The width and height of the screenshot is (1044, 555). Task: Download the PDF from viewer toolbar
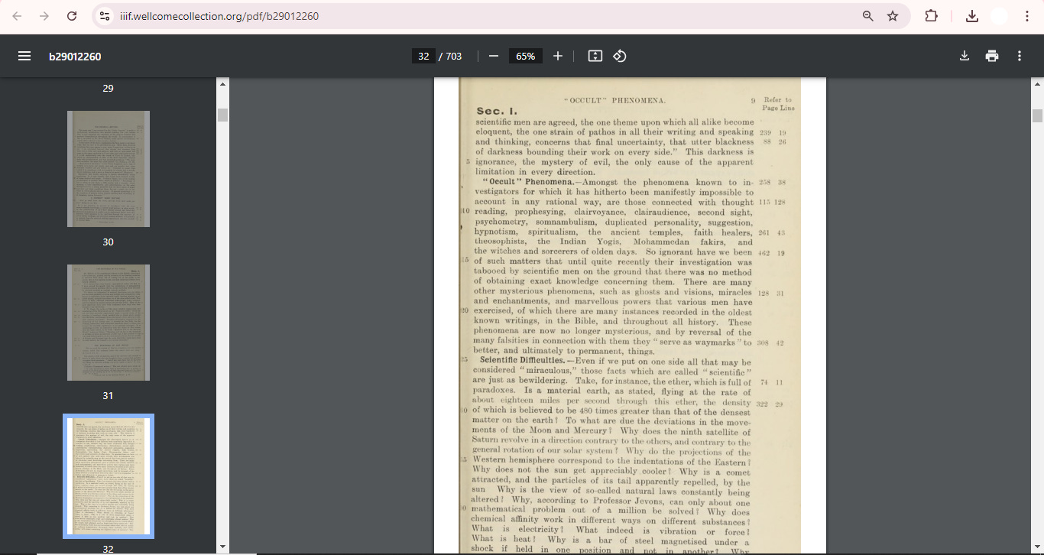tap(965, 56)
